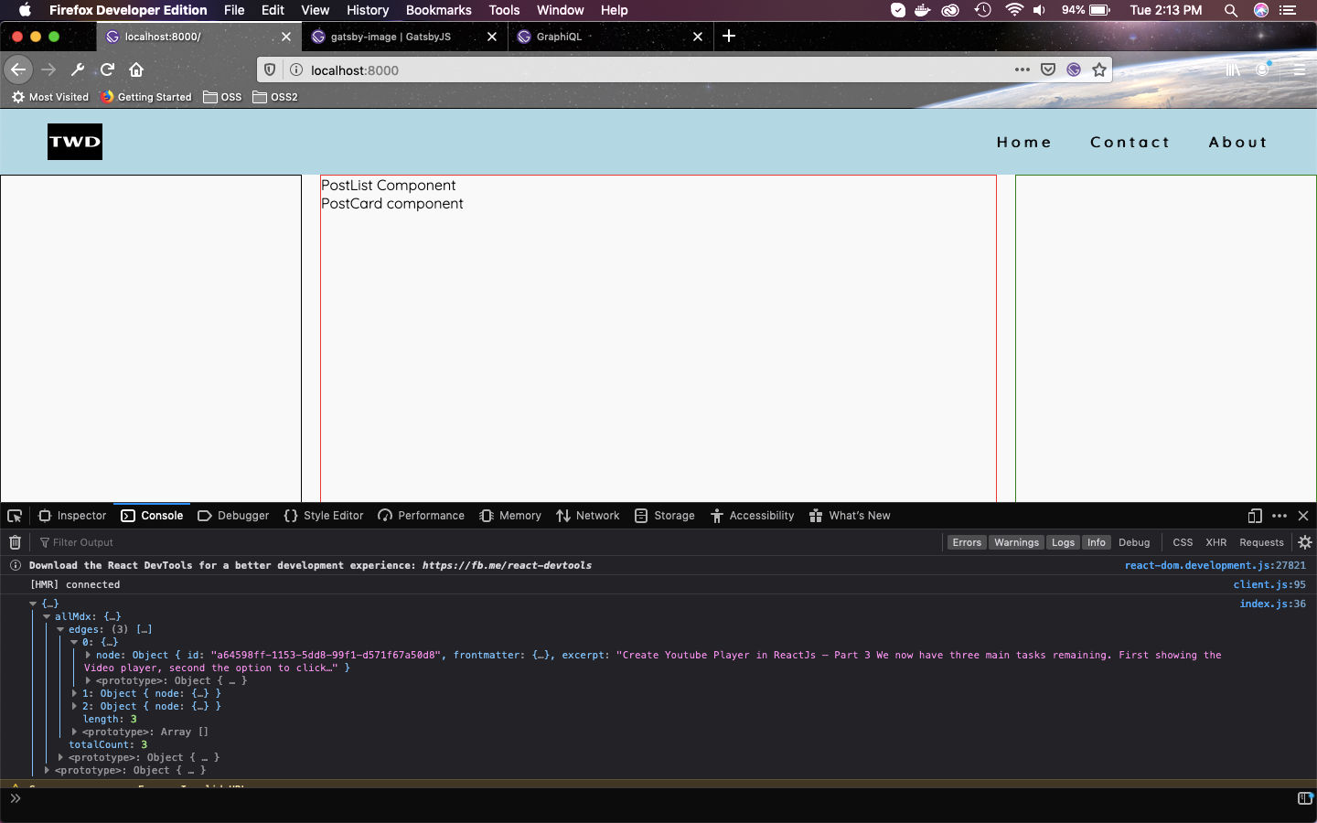Pick an element from the page
Image resolution: width=1317 pixels, height=823 pixels.
tap(15, 516)
